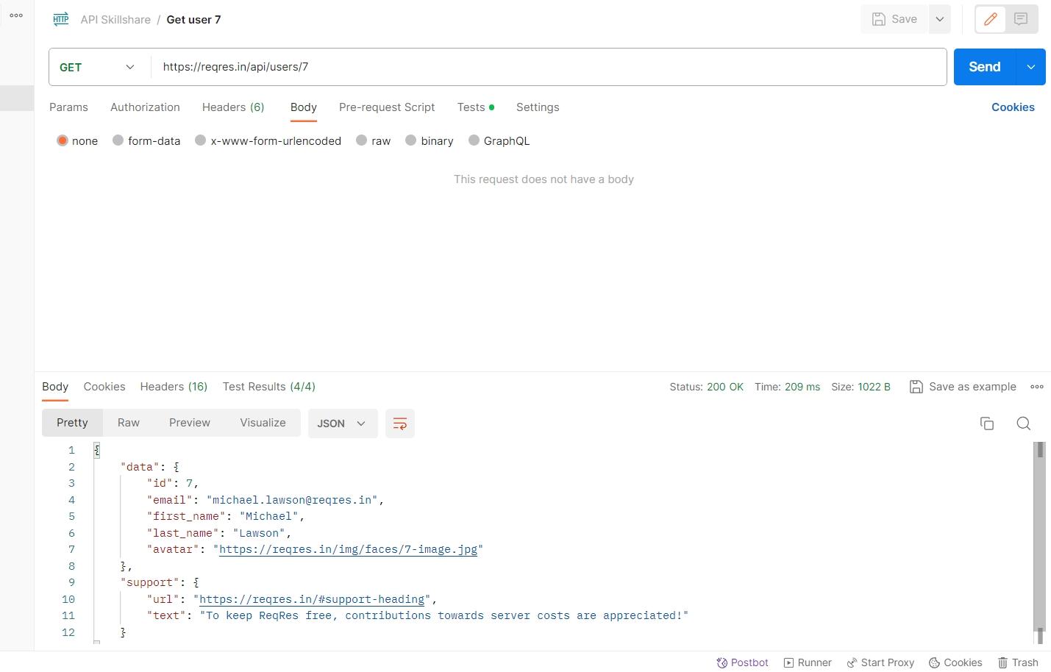Switch to the request Headers (6) tab
1051x672 pixels.
click(x=233, y=107)
